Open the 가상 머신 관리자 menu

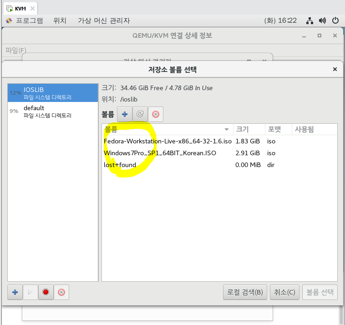pyautogui.click(x=104, y=20)
